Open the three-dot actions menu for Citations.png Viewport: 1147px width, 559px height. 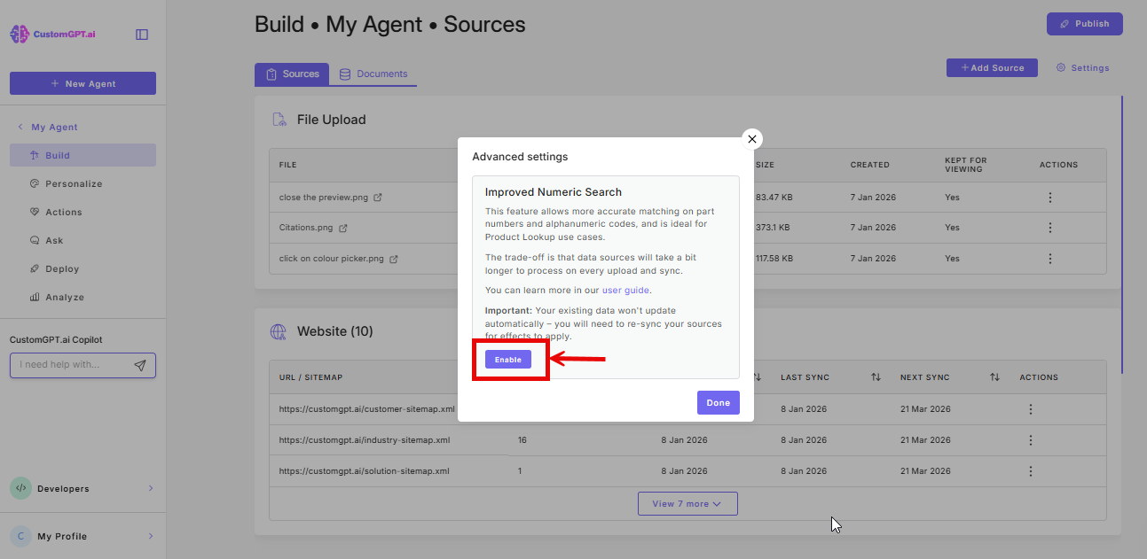click(x=1050, y=228)
